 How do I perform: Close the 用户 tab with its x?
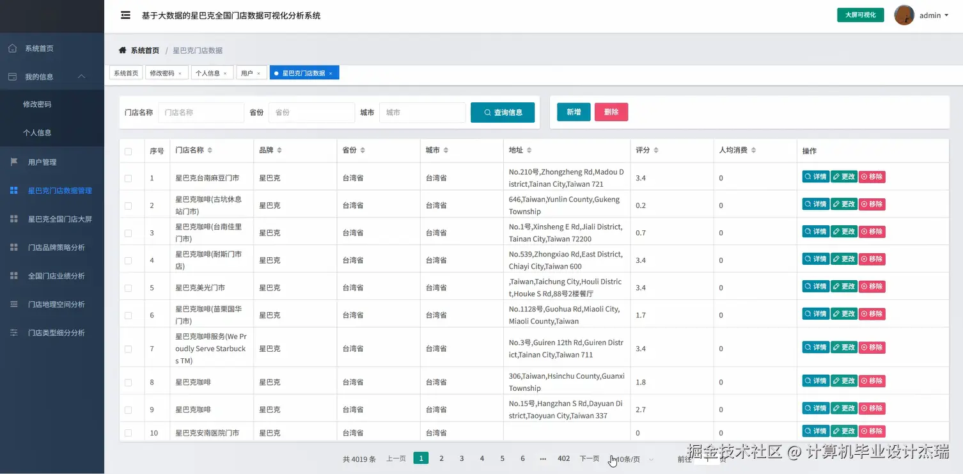click(258, 74)
